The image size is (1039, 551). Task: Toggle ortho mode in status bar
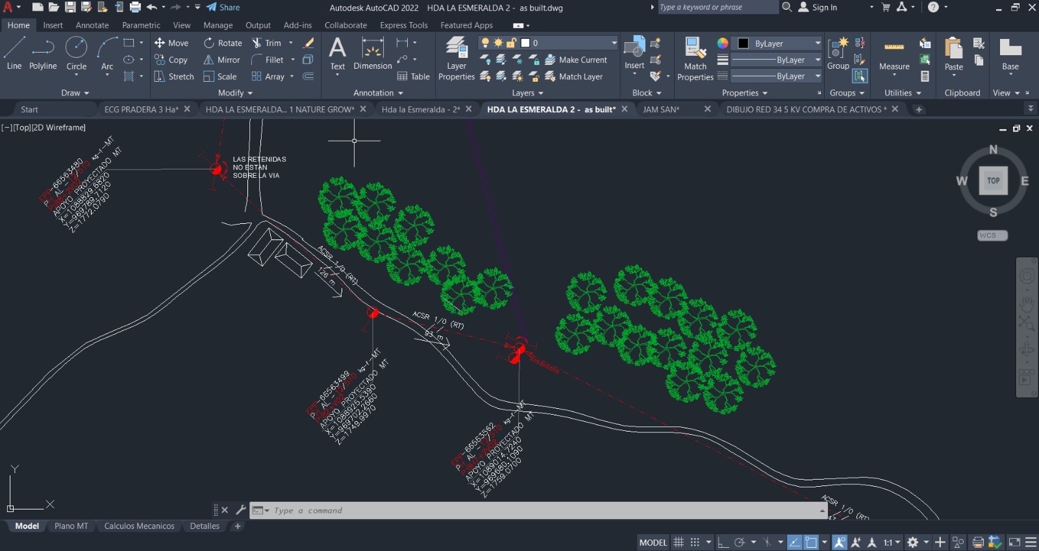(723, 543)
